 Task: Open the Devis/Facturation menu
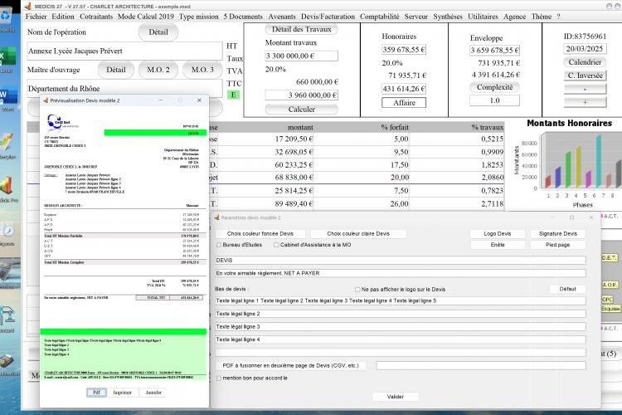pyautogui.click(x=328, y=17)
